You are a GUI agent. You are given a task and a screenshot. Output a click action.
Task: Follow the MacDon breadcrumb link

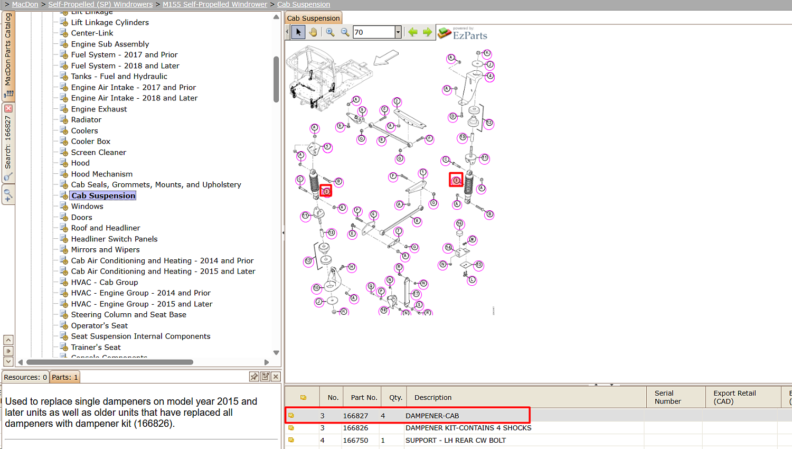(25, 4)
